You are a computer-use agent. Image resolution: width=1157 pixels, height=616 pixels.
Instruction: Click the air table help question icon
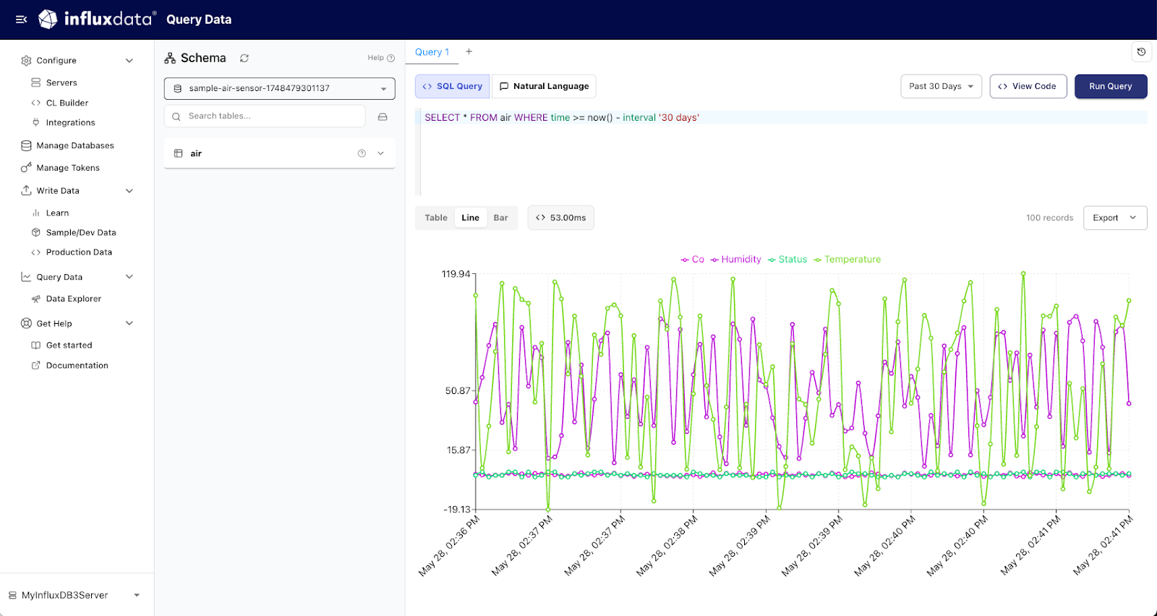pos(362,153)
